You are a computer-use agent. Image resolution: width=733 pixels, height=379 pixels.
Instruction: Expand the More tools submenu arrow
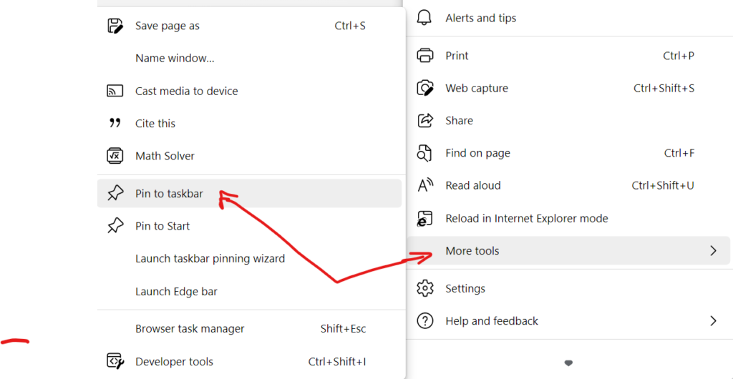713,251
